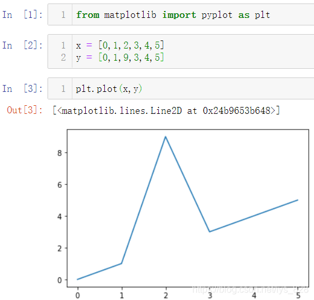The image size is (314, 300).
Task: Click the plt.plot(x, y) cell
Action: point(181,88)
